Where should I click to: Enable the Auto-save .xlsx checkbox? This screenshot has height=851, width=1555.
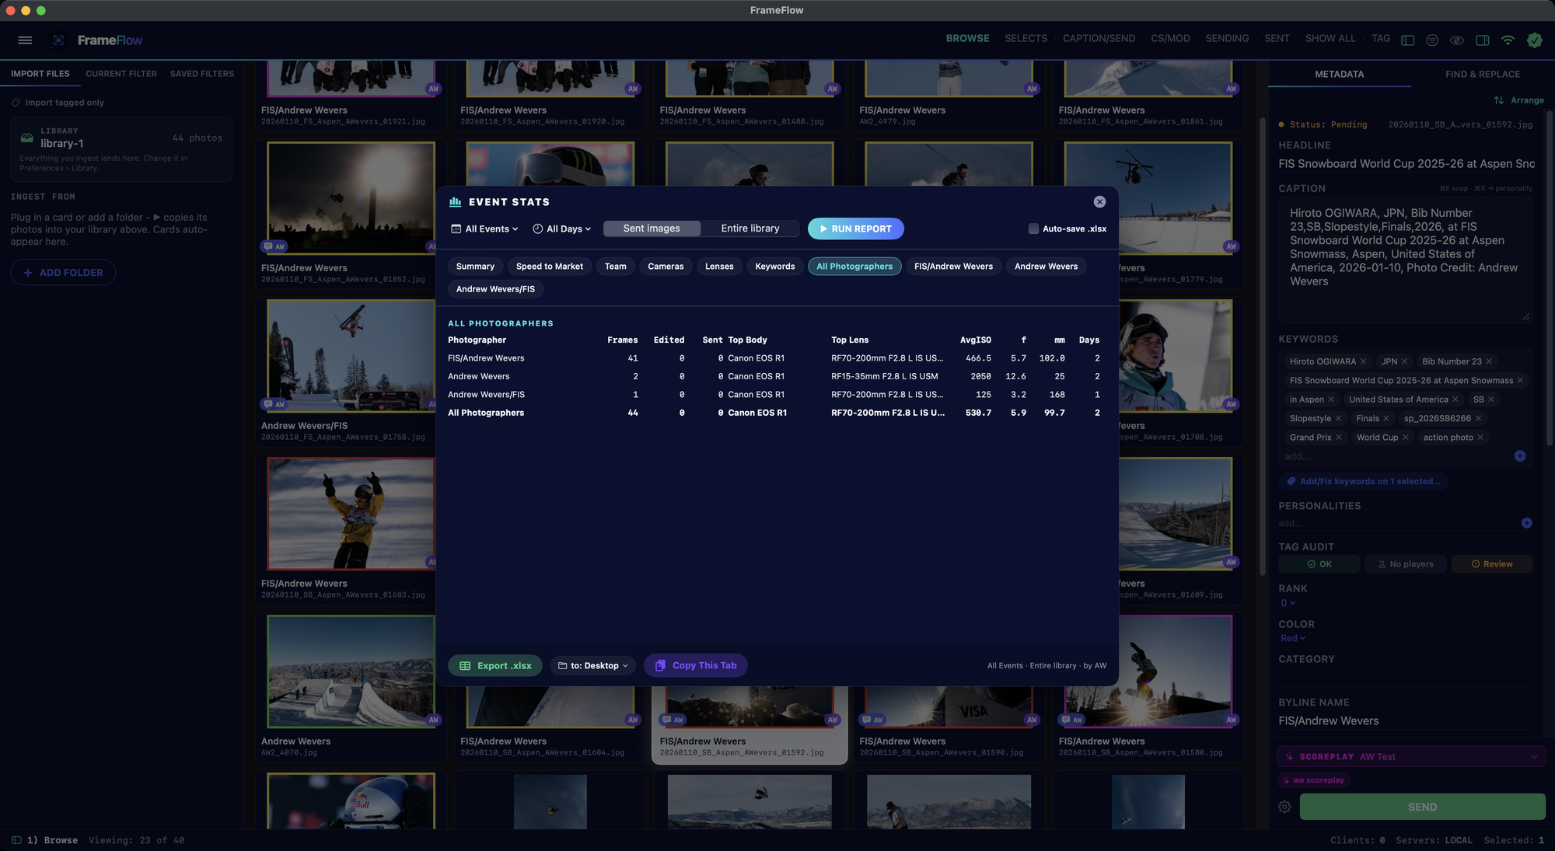[x=1033, y=229]
